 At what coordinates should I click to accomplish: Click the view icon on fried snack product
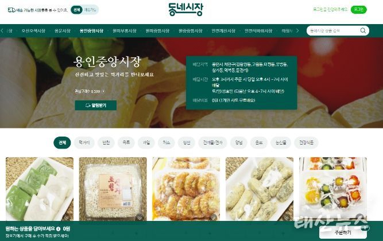point(214,217)
